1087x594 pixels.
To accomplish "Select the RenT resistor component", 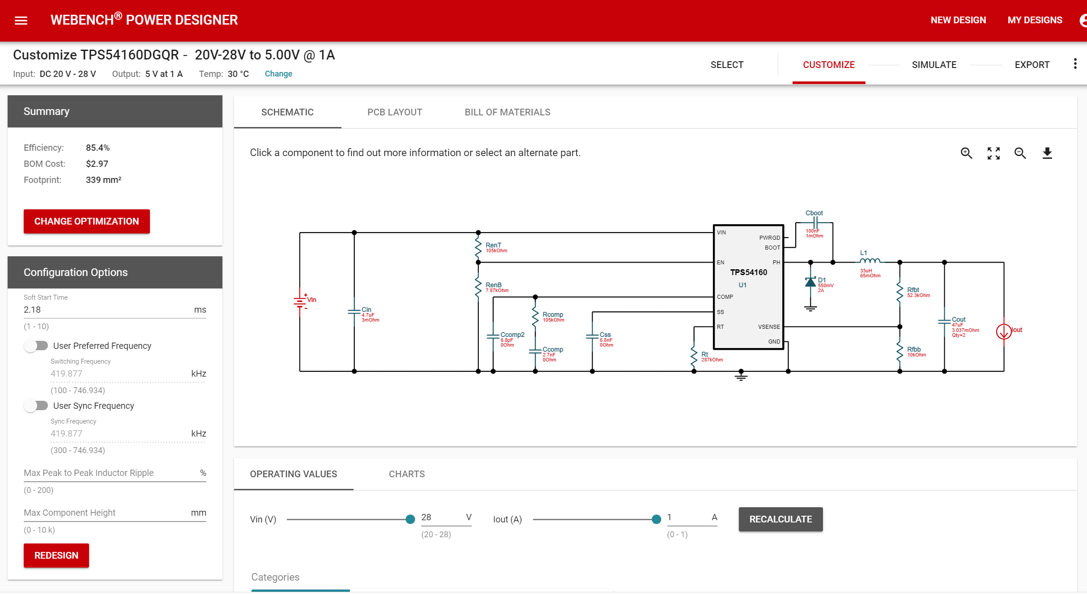I will click(x=478, y=248).
